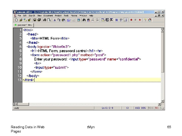Click the Paste clipboard icon
Viewport: 182px width, 136px height.
pyautogui.click(x=63, y=20)
